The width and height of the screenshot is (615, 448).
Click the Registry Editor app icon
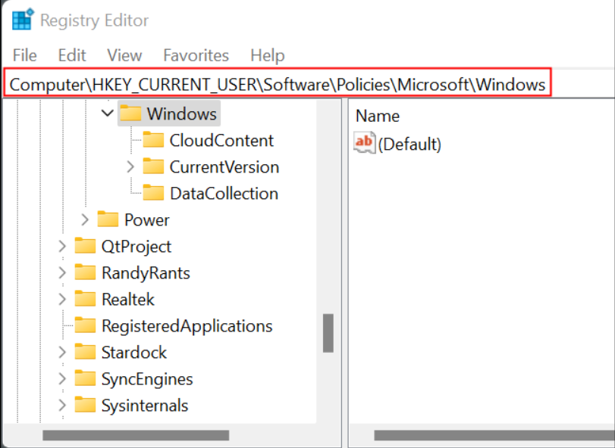pos(22,20)
